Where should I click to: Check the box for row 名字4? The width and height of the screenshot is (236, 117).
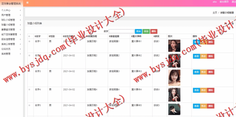[29, 90]
